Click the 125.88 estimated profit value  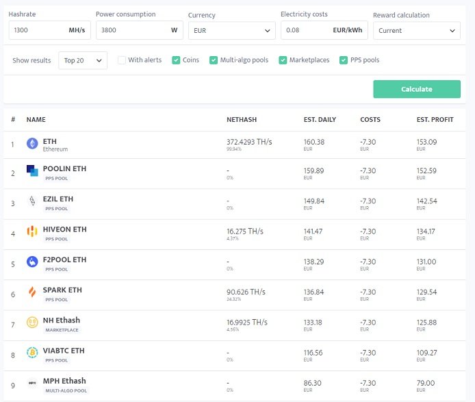click(426, 323)
